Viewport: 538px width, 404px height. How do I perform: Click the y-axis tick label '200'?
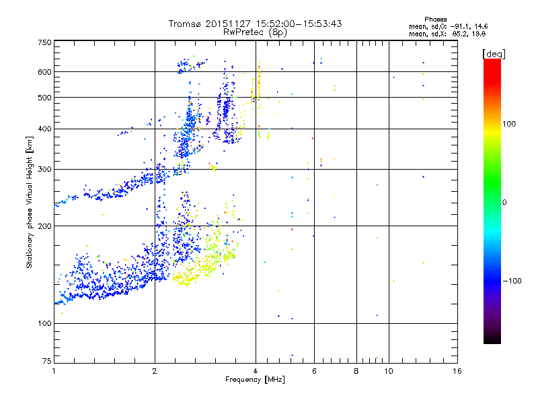pos(44,226)
